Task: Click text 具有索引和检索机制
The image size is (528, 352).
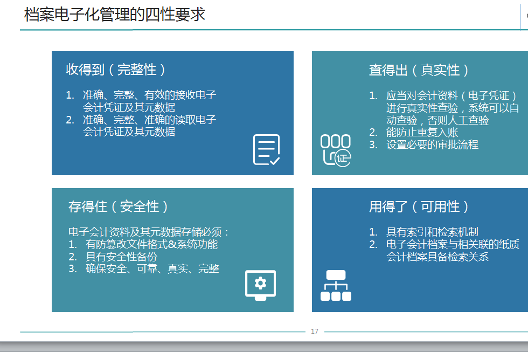Action: point(432,232)
